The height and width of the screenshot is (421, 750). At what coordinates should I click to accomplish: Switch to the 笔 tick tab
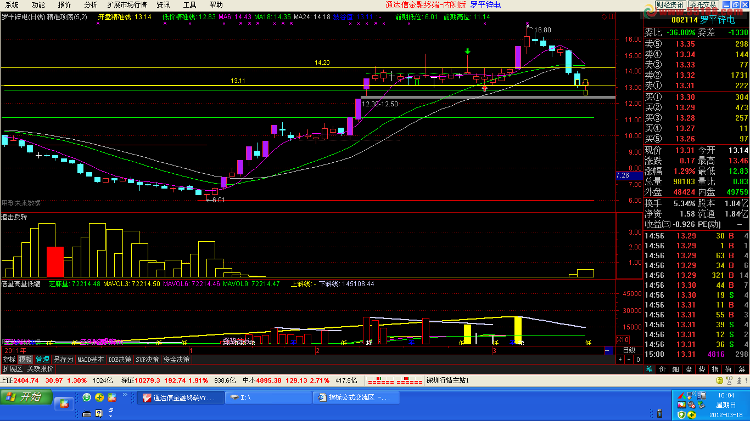click(x=650, y=369)
